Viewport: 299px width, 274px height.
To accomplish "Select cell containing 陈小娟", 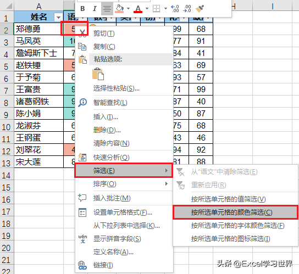I will [x=38, y=114].
